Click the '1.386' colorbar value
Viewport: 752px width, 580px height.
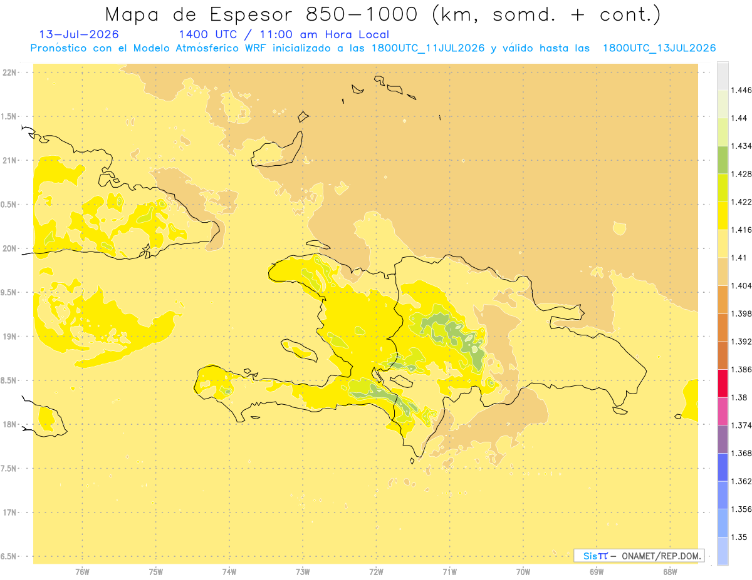pyautogui.click(x=741, y=369)
